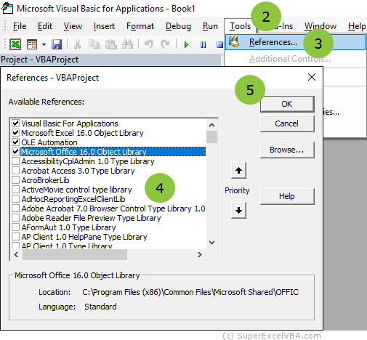
Task: Open the Tools menu
Action: click(x=240, y=26)
